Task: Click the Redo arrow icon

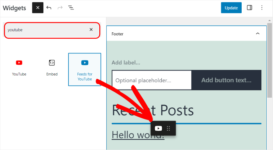Action: (60, 8)
